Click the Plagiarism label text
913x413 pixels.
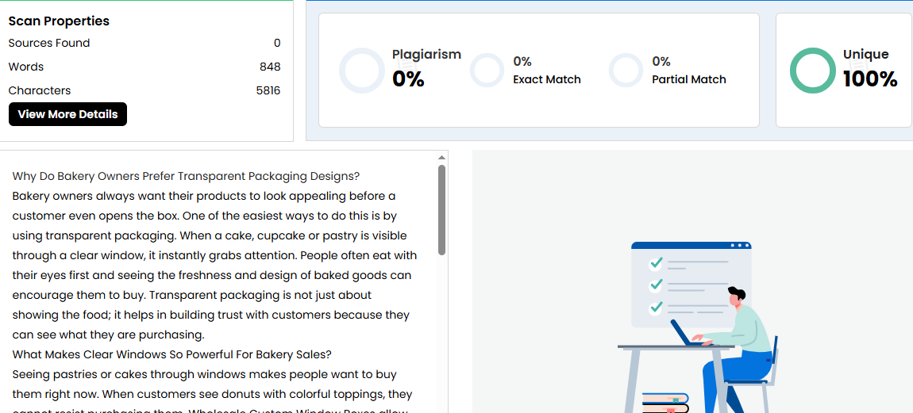coord(426,55)
